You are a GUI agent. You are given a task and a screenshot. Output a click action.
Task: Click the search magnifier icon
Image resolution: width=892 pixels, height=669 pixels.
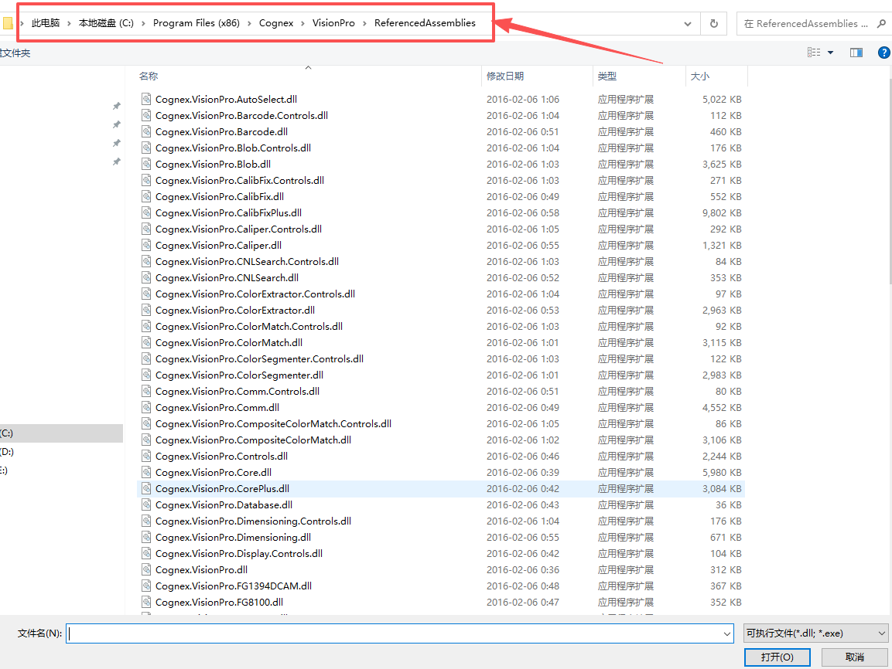click(881, 23)
